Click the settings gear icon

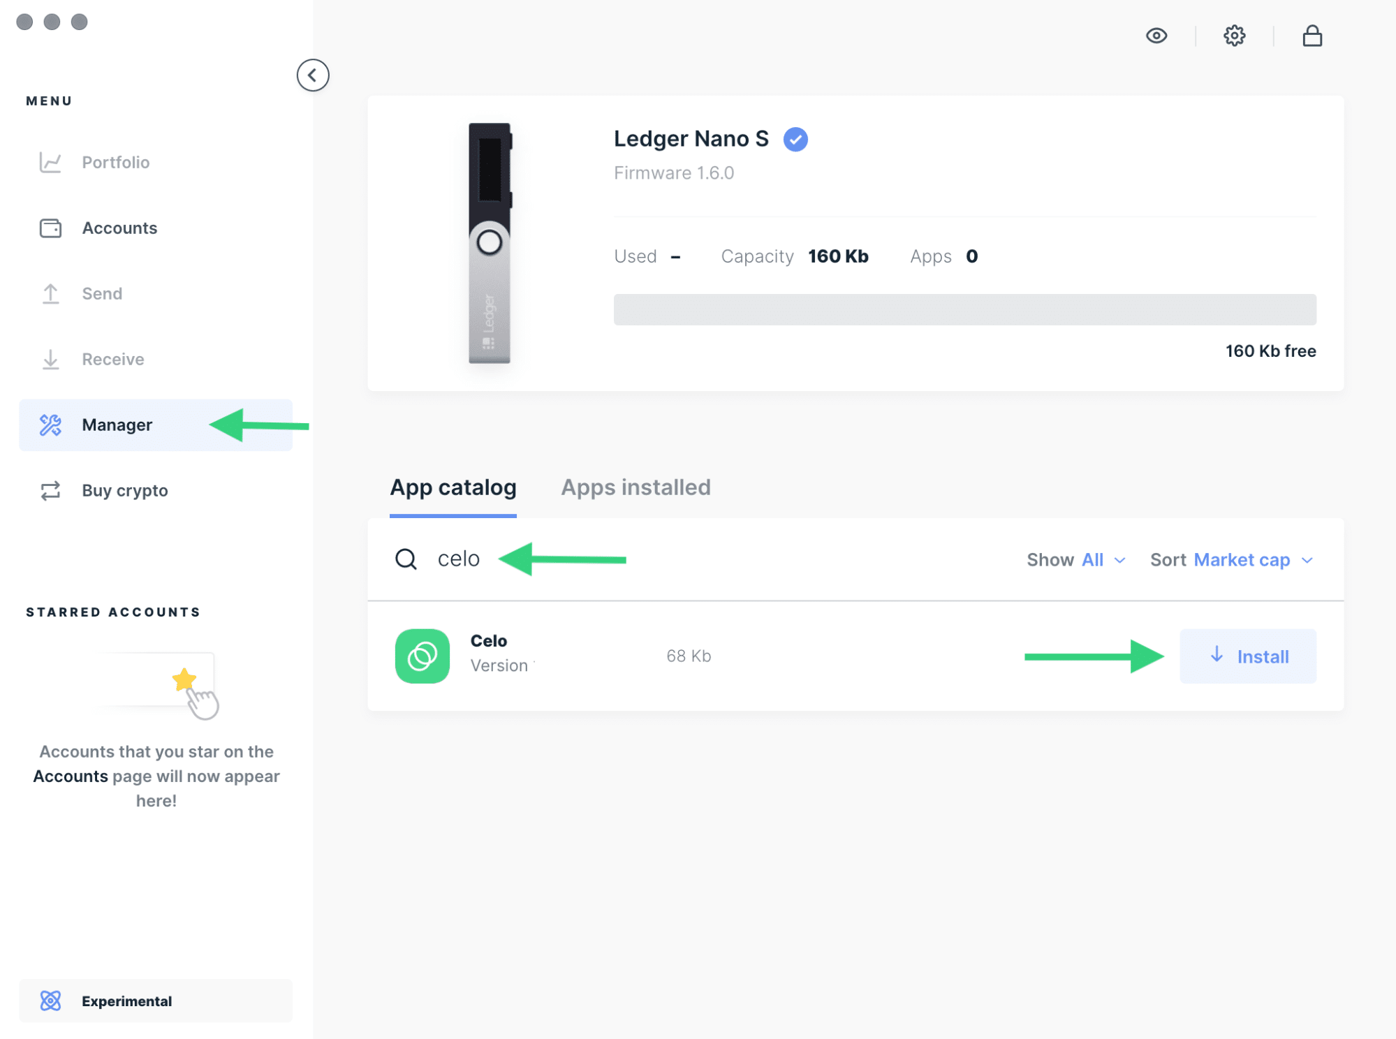click(1235, 35)
